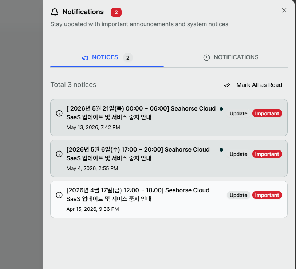Click the Total 3 notices label
Viewport: 296px width, 269px height.
coord(73,85)
